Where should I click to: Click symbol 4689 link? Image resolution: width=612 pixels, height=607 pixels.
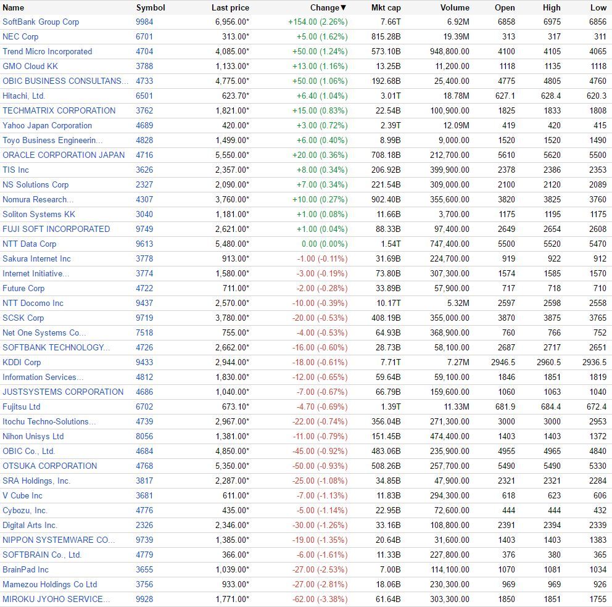pyautogui.click(x=144, y=126)
